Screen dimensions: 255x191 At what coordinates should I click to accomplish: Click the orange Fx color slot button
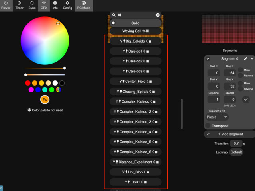(x=45, y=99)
